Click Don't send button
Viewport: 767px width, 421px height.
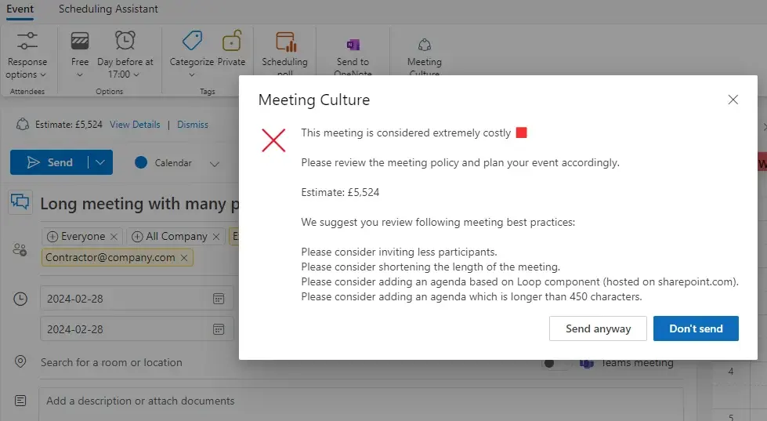tap(696, 328)
